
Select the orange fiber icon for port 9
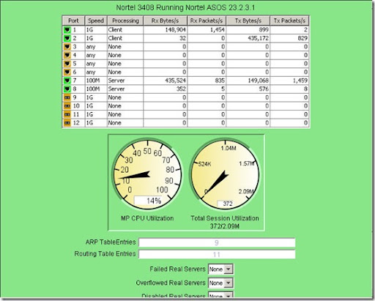tap(67, 97)
